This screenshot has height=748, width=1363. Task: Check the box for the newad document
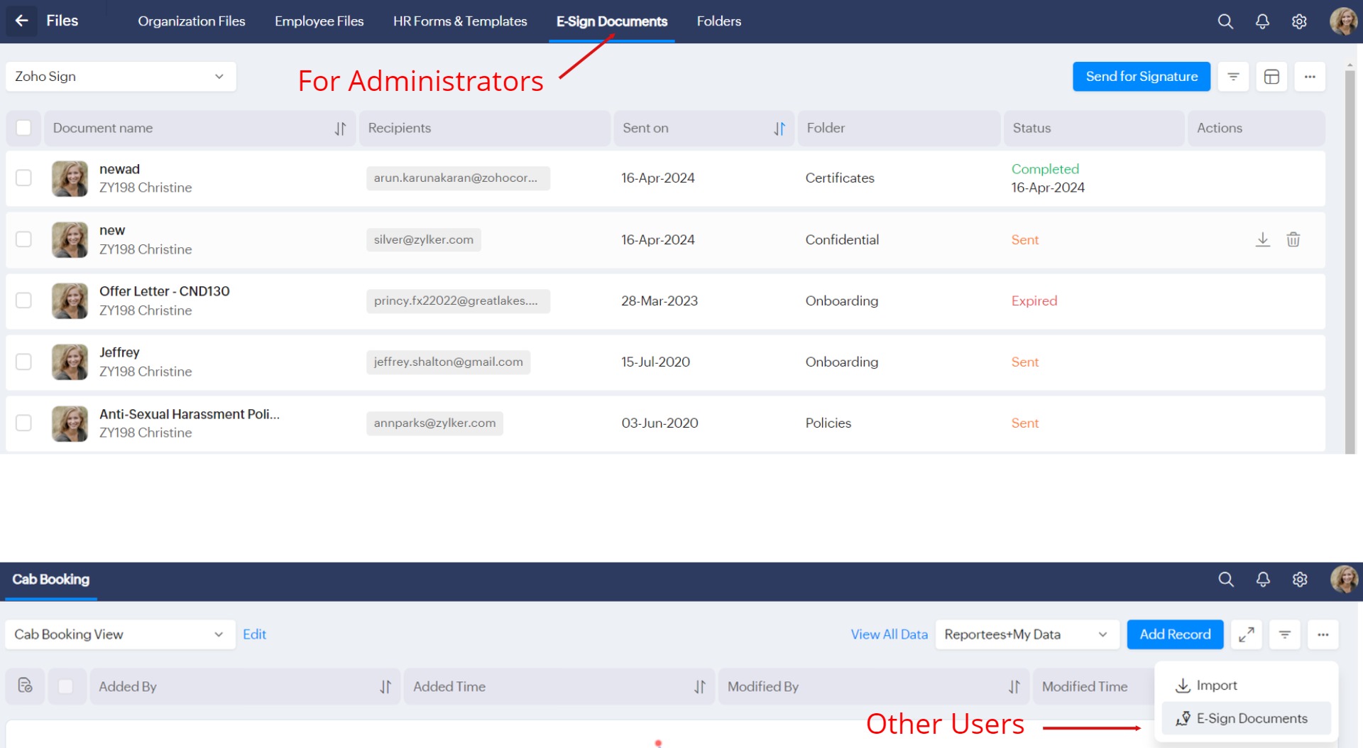click(x=23, y=178)
